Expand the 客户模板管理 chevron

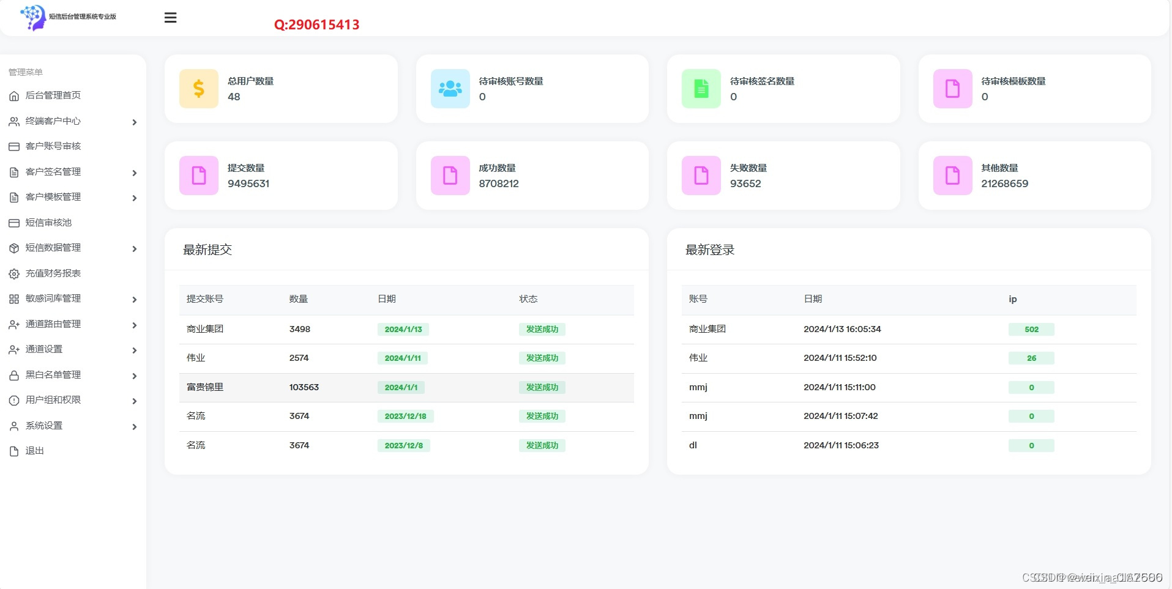click(x=135, y=198)
